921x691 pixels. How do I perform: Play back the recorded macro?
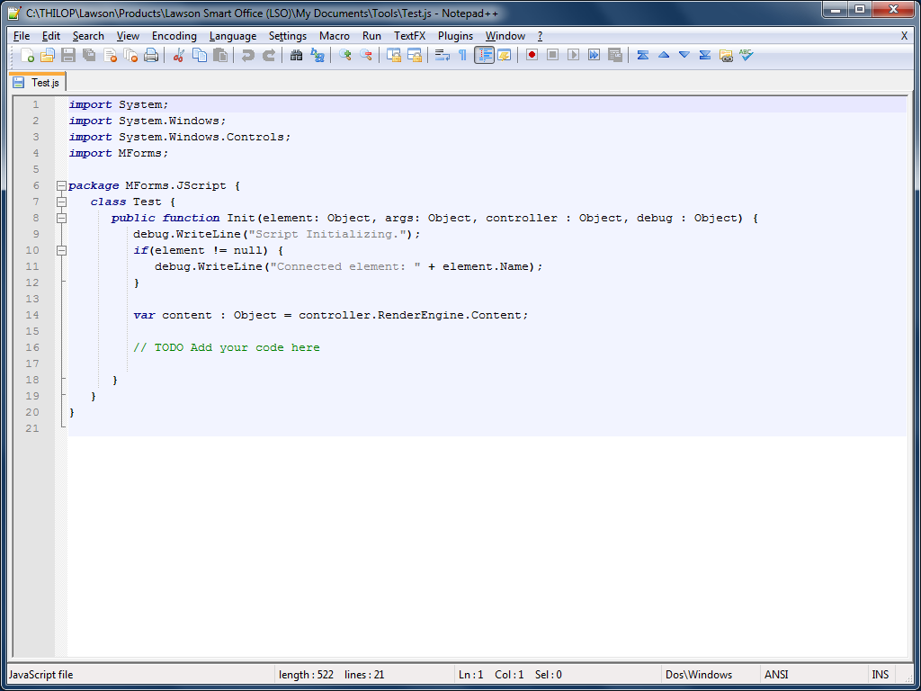pos(573,55)
